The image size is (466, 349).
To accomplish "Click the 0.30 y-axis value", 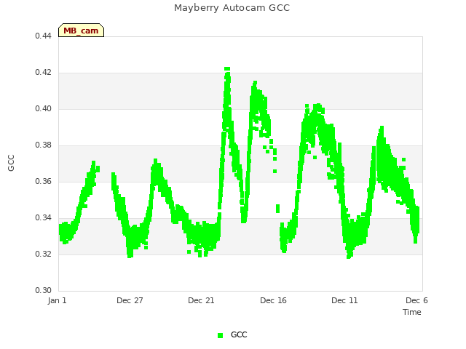I will point(44,290).
